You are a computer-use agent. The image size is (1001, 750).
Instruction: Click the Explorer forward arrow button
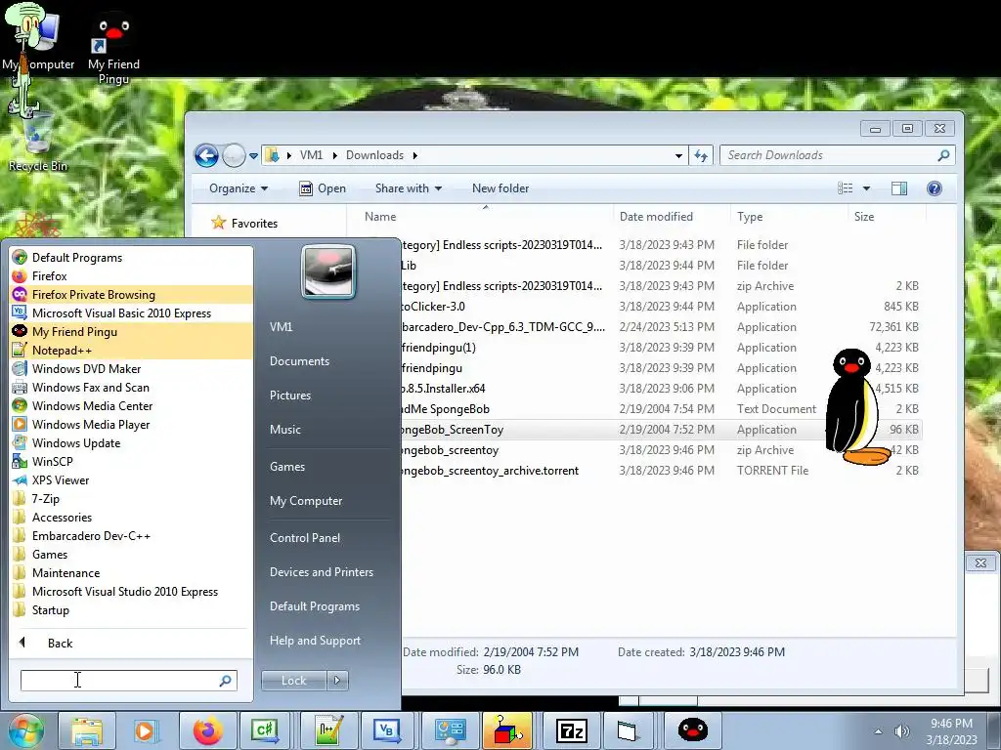pyautogui.click(x=234, y=155)
